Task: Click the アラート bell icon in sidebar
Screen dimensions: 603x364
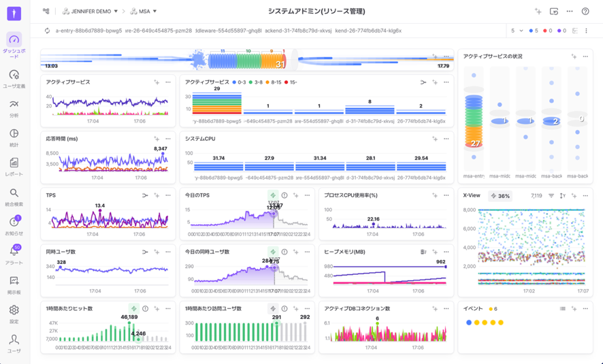Action: coord(14,252)
